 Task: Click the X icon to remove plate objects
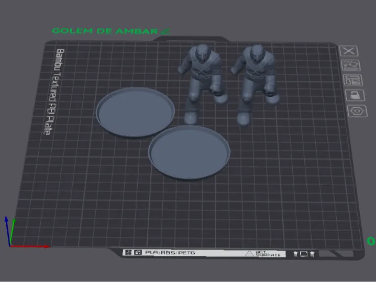coord(349,51)
